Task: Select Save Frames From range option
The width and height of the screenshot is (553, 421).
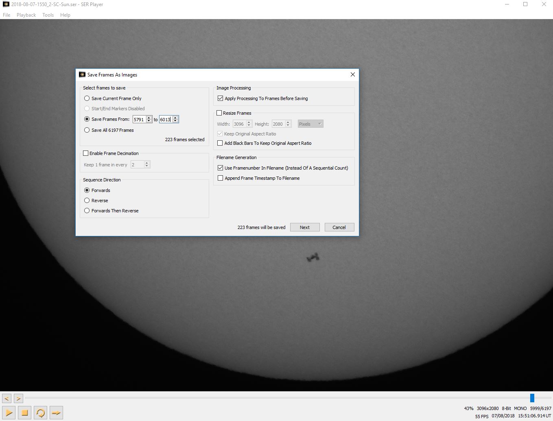Action: coord(107,119)
